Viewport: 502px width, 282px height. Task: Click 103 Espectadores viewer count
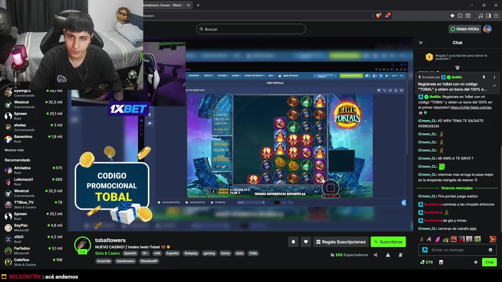[x=349, y=255]
